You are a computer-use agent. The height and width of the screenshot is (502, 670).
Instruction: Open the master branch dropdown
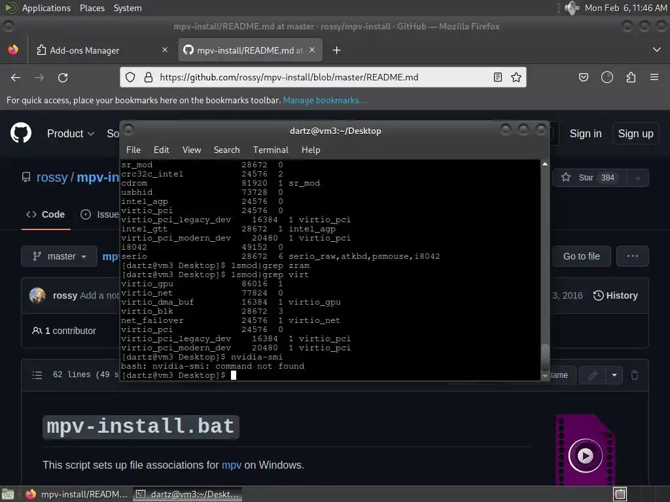(60, 256)
